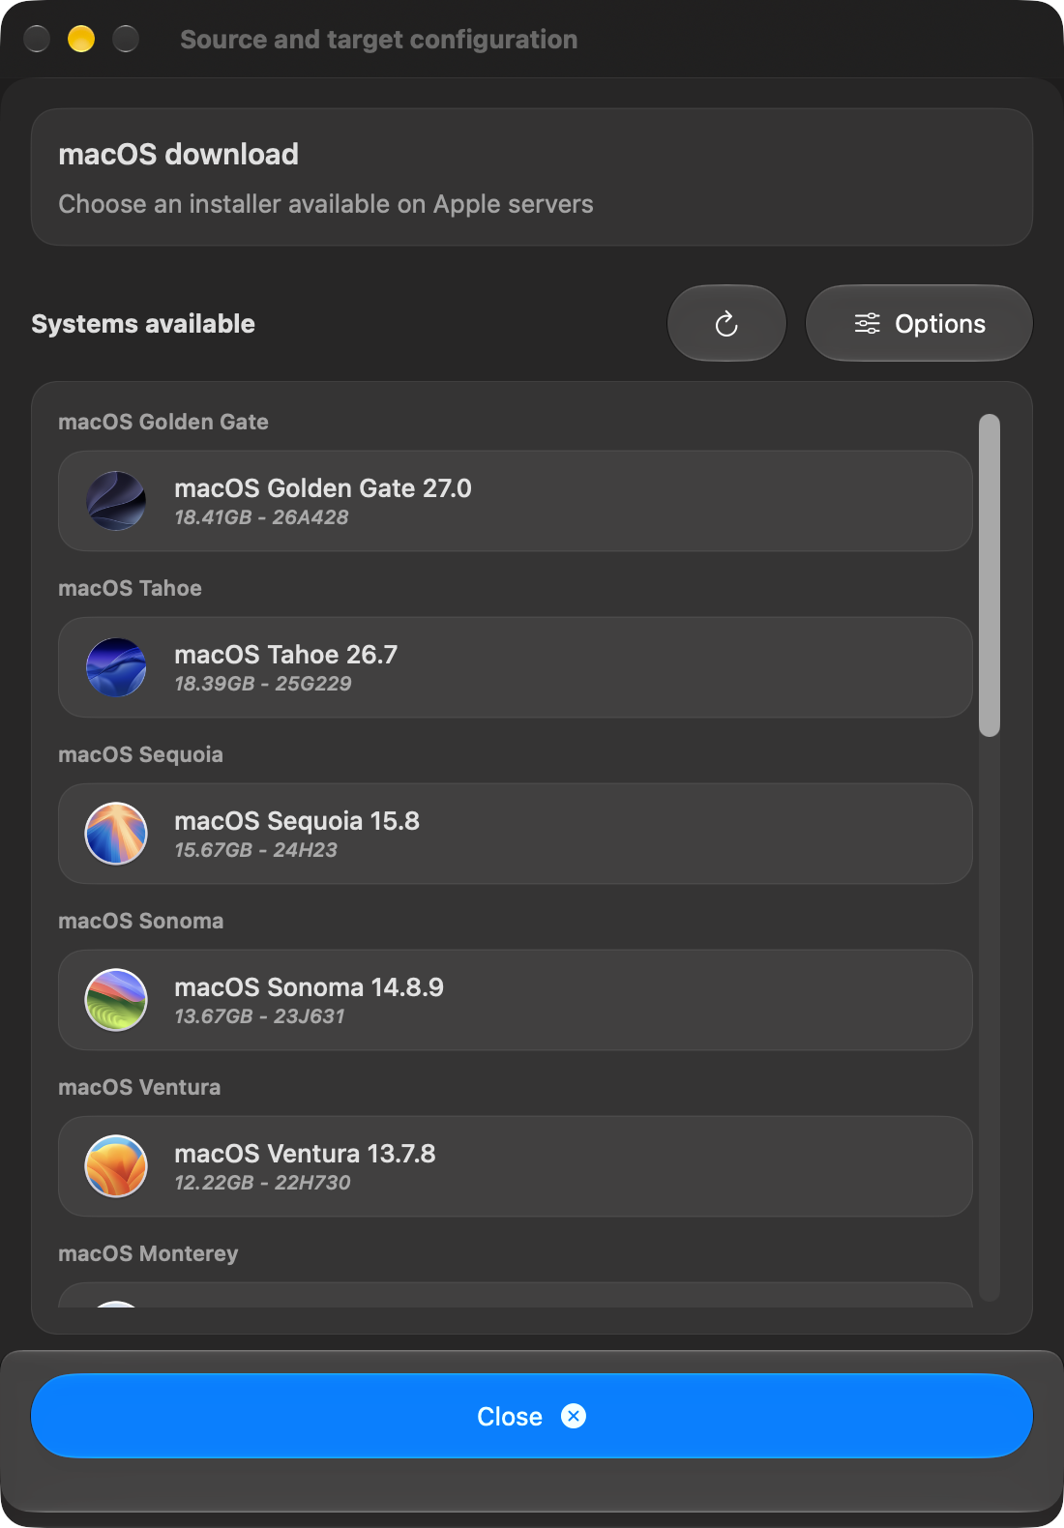Screen dimensions: 1064x1528
Task: Click the macOS Ventura section header
Action: pyautogui.click(x=139, y=1087)
